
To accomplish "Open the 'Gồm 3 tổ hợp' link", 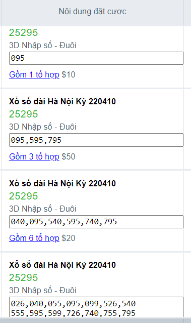I will point(34,156).
